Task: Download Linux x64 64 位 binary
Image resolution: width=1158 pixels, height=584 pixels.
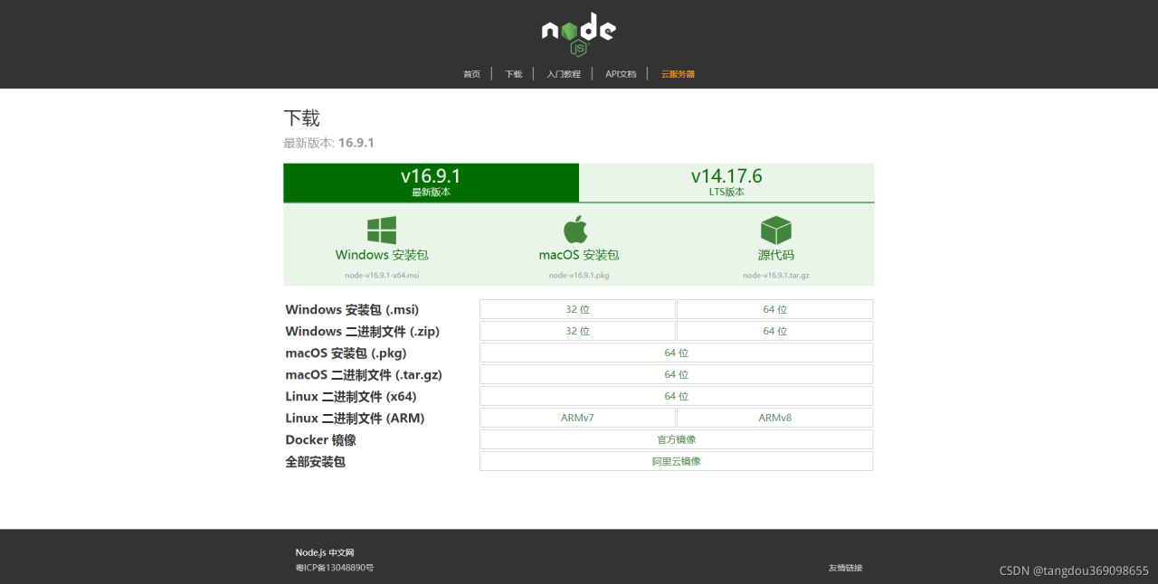Action: click(x=677, y=396)
